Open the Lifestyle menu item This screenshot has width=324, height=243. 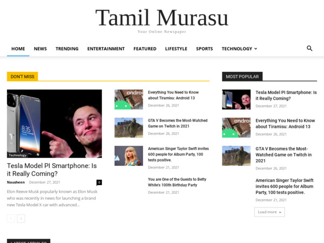pyautogui.click(x=176, y=49)
